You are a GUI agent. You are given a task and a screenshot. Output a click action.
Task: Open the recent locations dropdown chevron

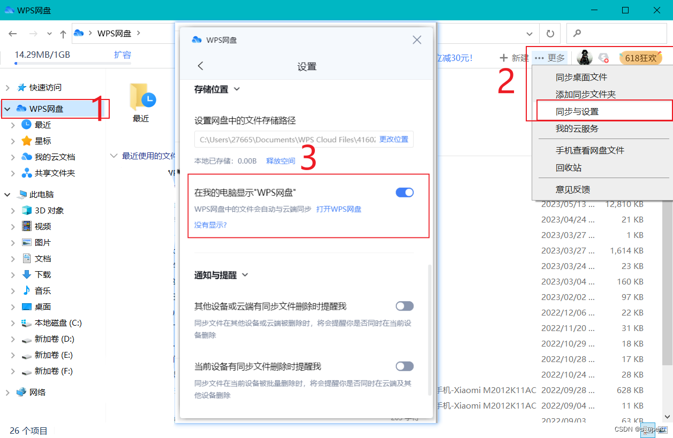click(x=50, y=34)
